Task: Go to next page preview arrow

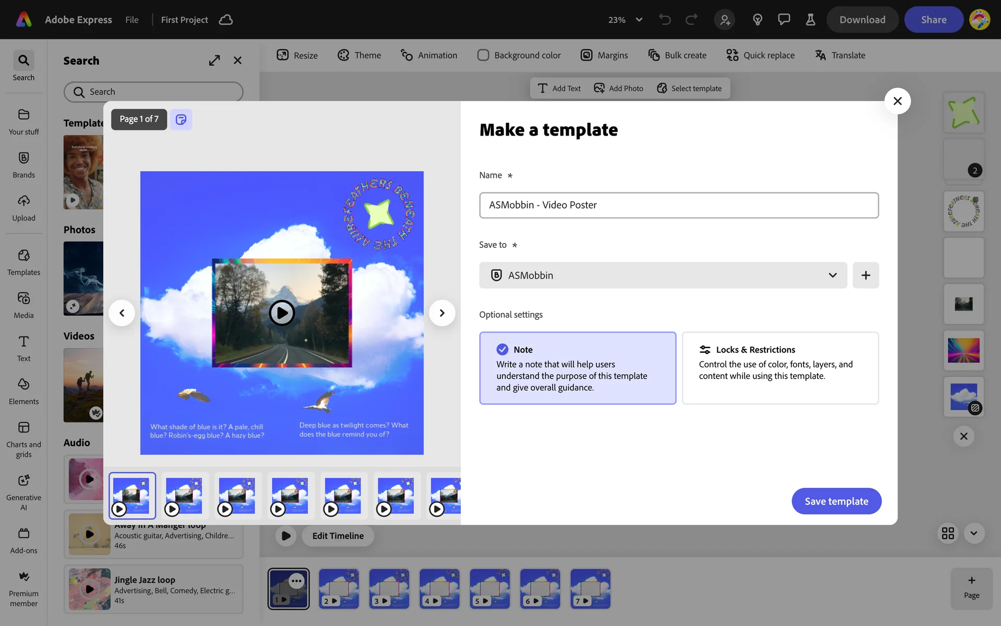Action: coord(442,313)
